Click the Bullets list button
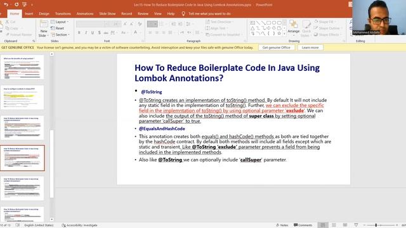 pyautogui.click(x=152, y=24)
